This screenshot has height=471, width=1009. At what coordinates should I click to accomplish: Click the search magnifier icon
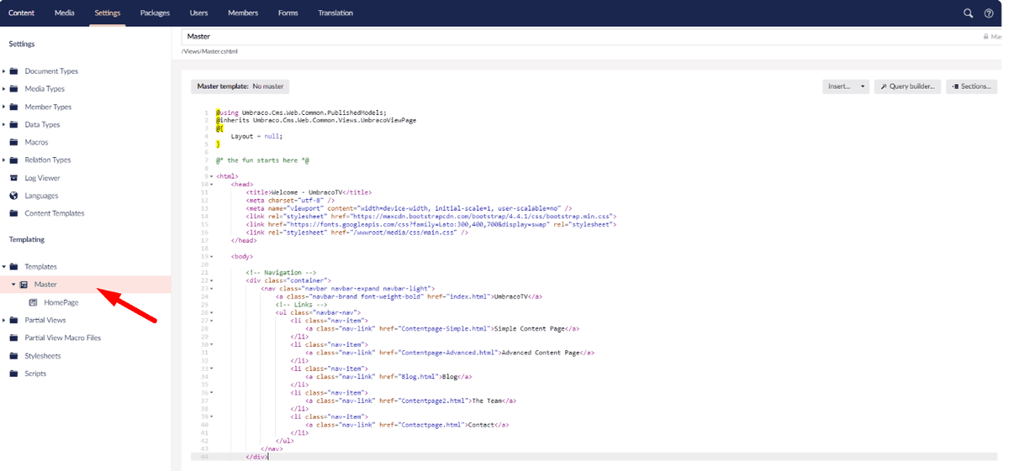(968, 13)
